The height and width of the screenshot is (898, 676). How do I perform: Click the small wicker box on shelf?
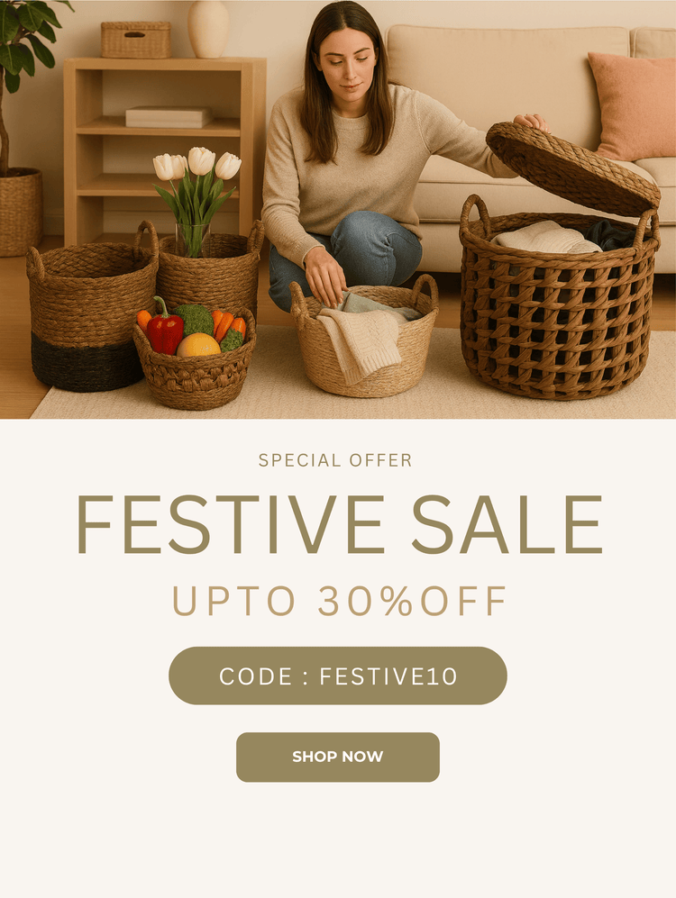click(136, 41)
